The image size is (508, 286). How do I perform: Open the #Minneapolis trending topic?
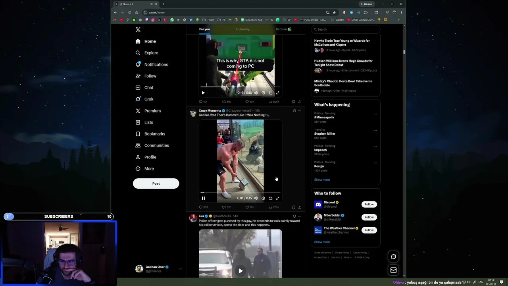point(324,118)
